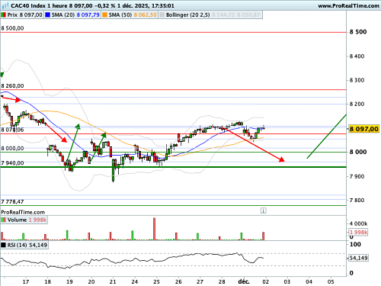The width and height of the screenshot is (381, 286).
Task: Click the 100 tick on the RSI axis
Action: pyautogui.click(x=355, y=244)
